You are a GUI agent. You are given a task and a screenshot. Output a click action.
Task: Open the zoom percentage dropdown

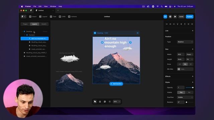coord(117,102)
